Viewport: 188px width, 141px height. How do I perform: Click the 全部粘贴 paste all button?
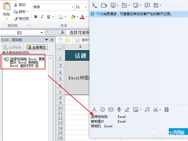click(x=13, y=47)
